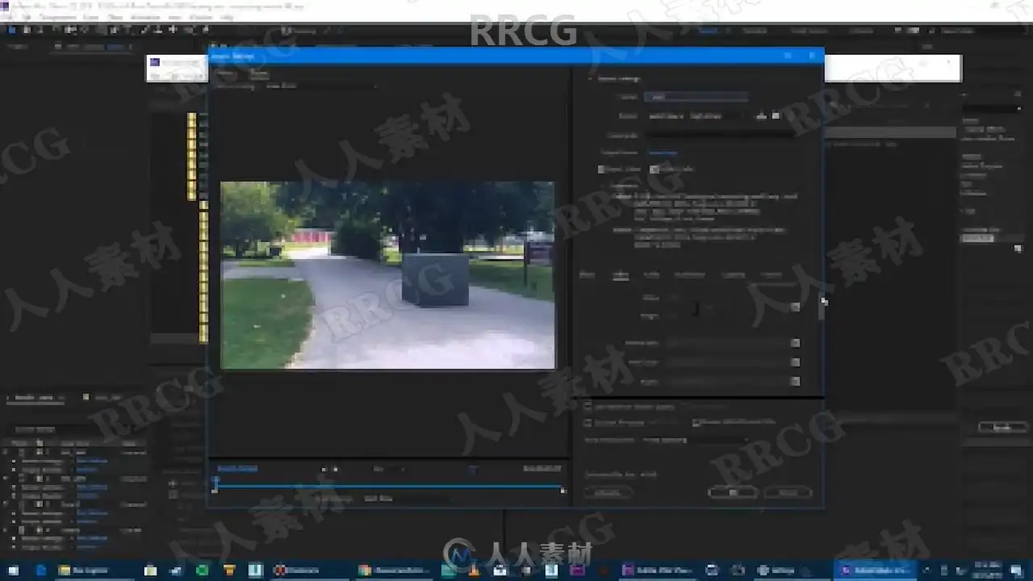The image size is (1033, 581).
Task: Click the Render button in After Effects
Action: point(1002,428)
